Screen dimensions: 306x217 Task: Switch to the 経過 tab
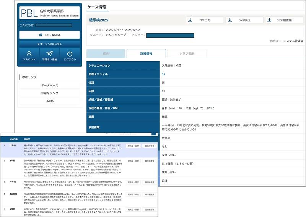106,54
